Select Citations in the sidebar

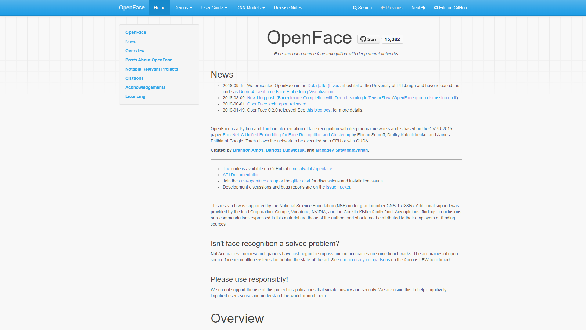tap(134, 78)
